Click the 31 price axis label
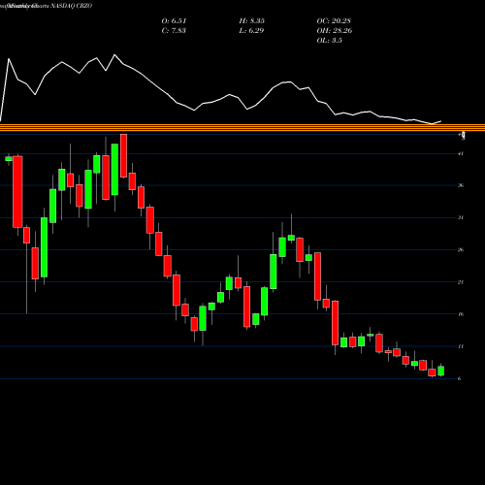485x485 pixels. [461, 217]
